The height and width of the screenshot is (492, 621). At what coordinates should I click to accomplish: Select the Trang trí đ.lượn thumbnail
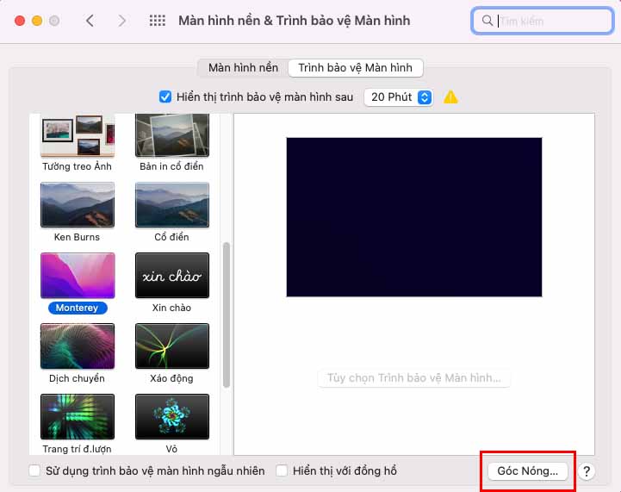click(x=78, y=416)
